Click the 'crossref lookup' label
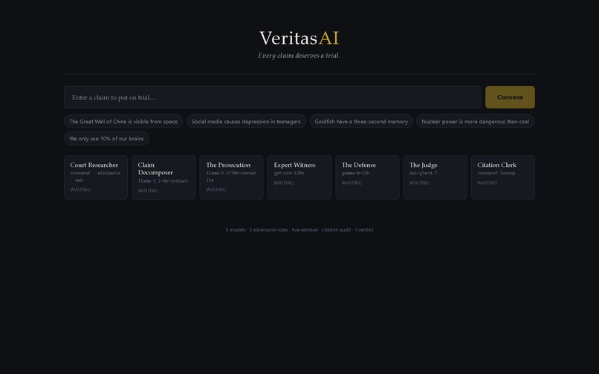Screen dimensions: 599x374 [496, 173]
